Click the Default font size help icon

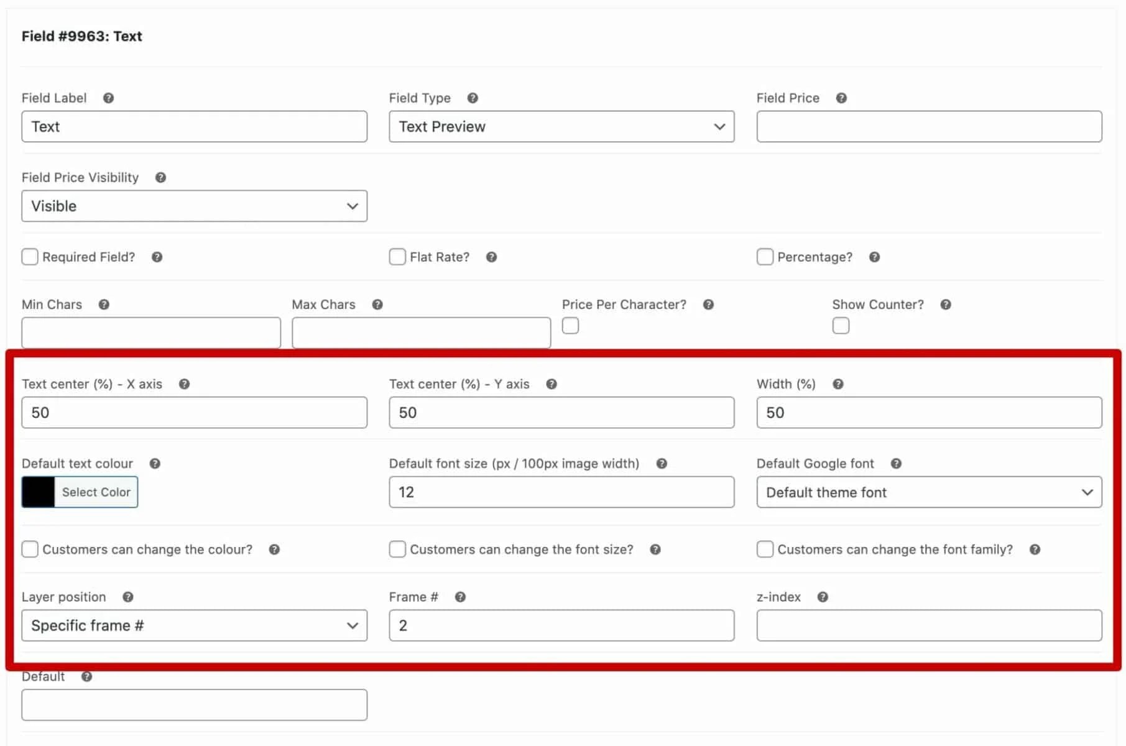[x=662, y=464]
